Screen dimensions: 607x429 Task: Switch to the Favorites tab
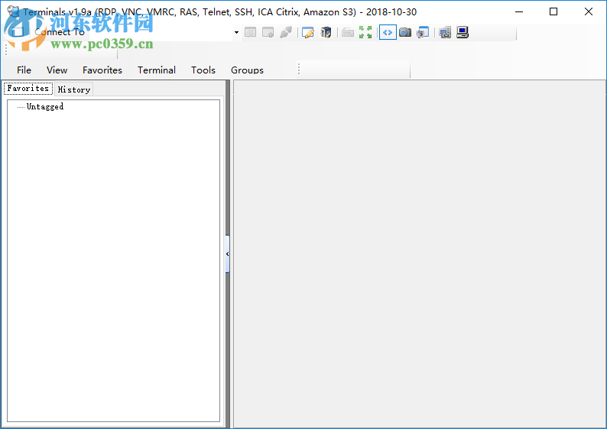pyautogui.click(x=28, y=88)
